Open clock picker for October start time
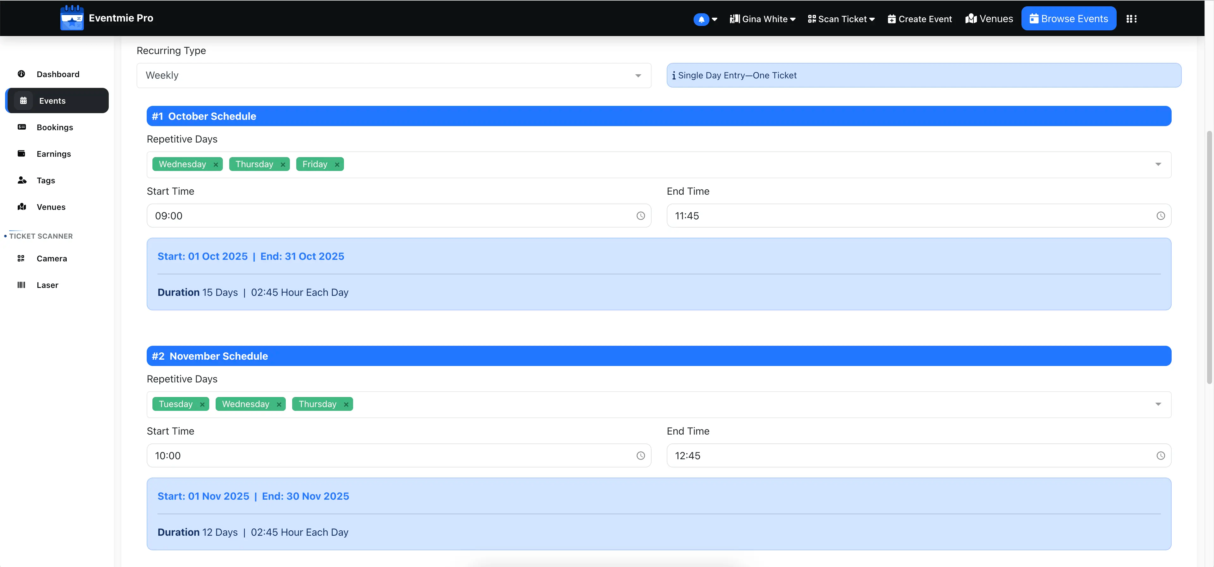This screenshot has height=567, width=1214. (x=641, y=216)
